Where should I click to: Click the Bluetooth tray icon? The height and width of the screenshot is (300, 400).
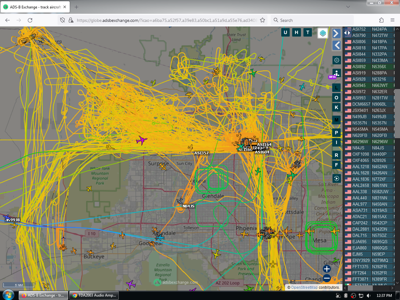point(346,295)
